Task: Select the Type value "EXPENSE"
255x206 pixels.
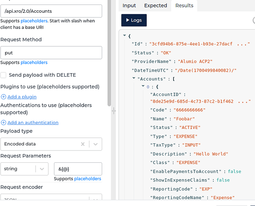Action: click(x=185, y=136)
